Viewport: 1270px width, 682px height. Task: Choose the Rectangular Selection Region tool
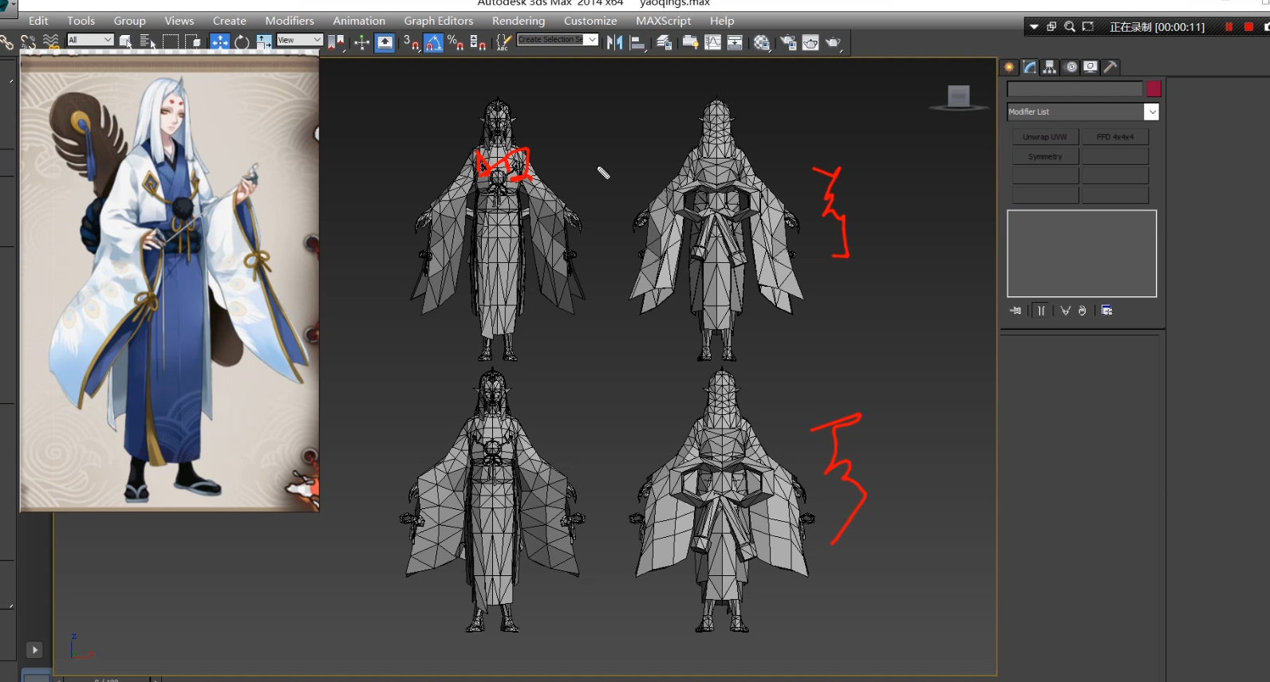[x=170, y=42]
